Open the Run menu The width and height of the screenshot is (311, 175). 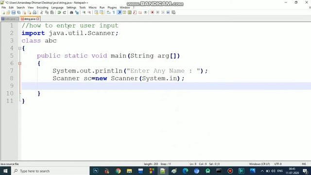(102, 8)
